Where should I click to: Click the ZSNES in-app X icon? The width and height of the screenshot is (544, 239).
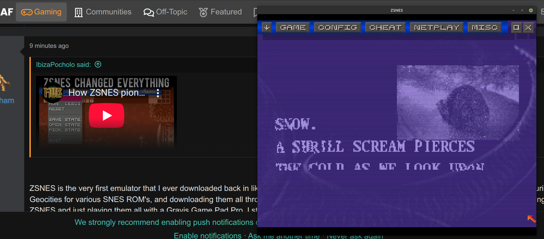pyautogui.click(x=528, y=27)
